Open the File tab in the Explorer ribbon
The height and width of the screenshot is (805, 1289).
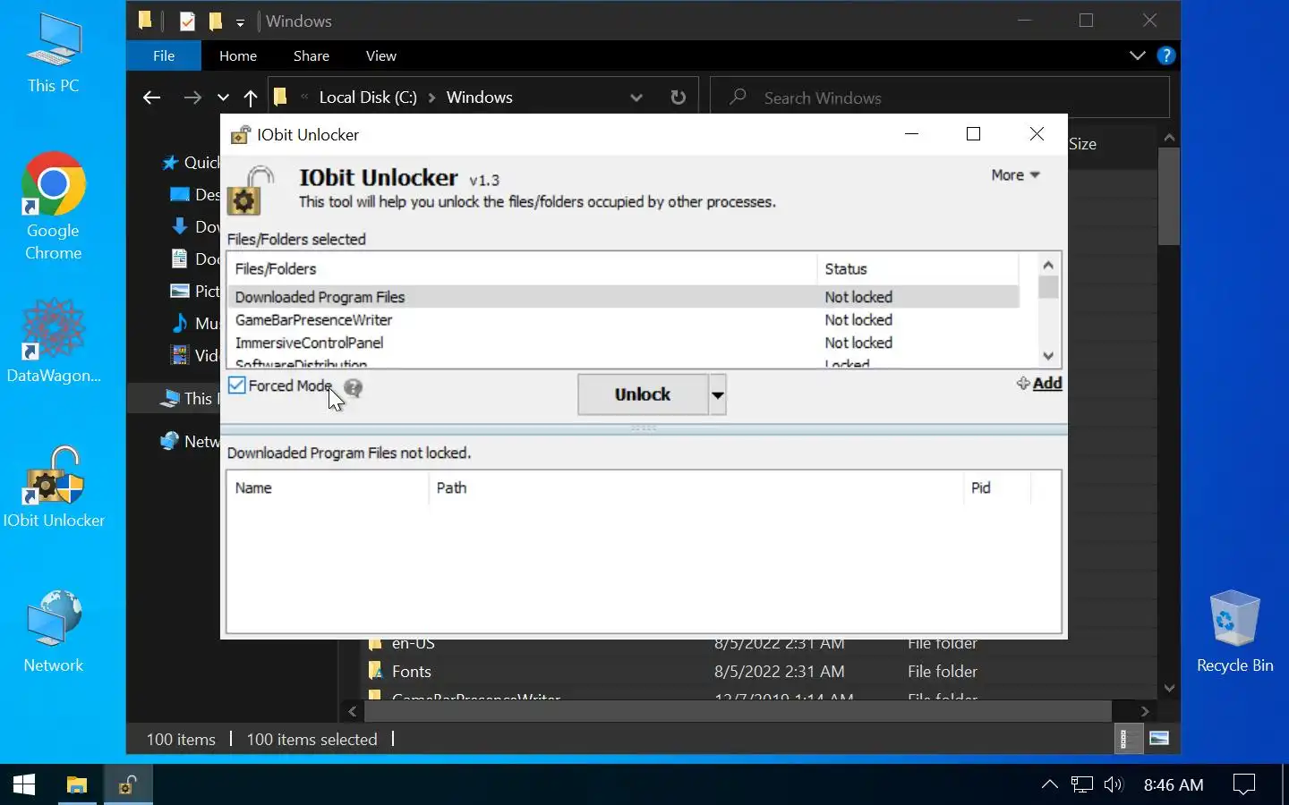click(x=164, y=55)
